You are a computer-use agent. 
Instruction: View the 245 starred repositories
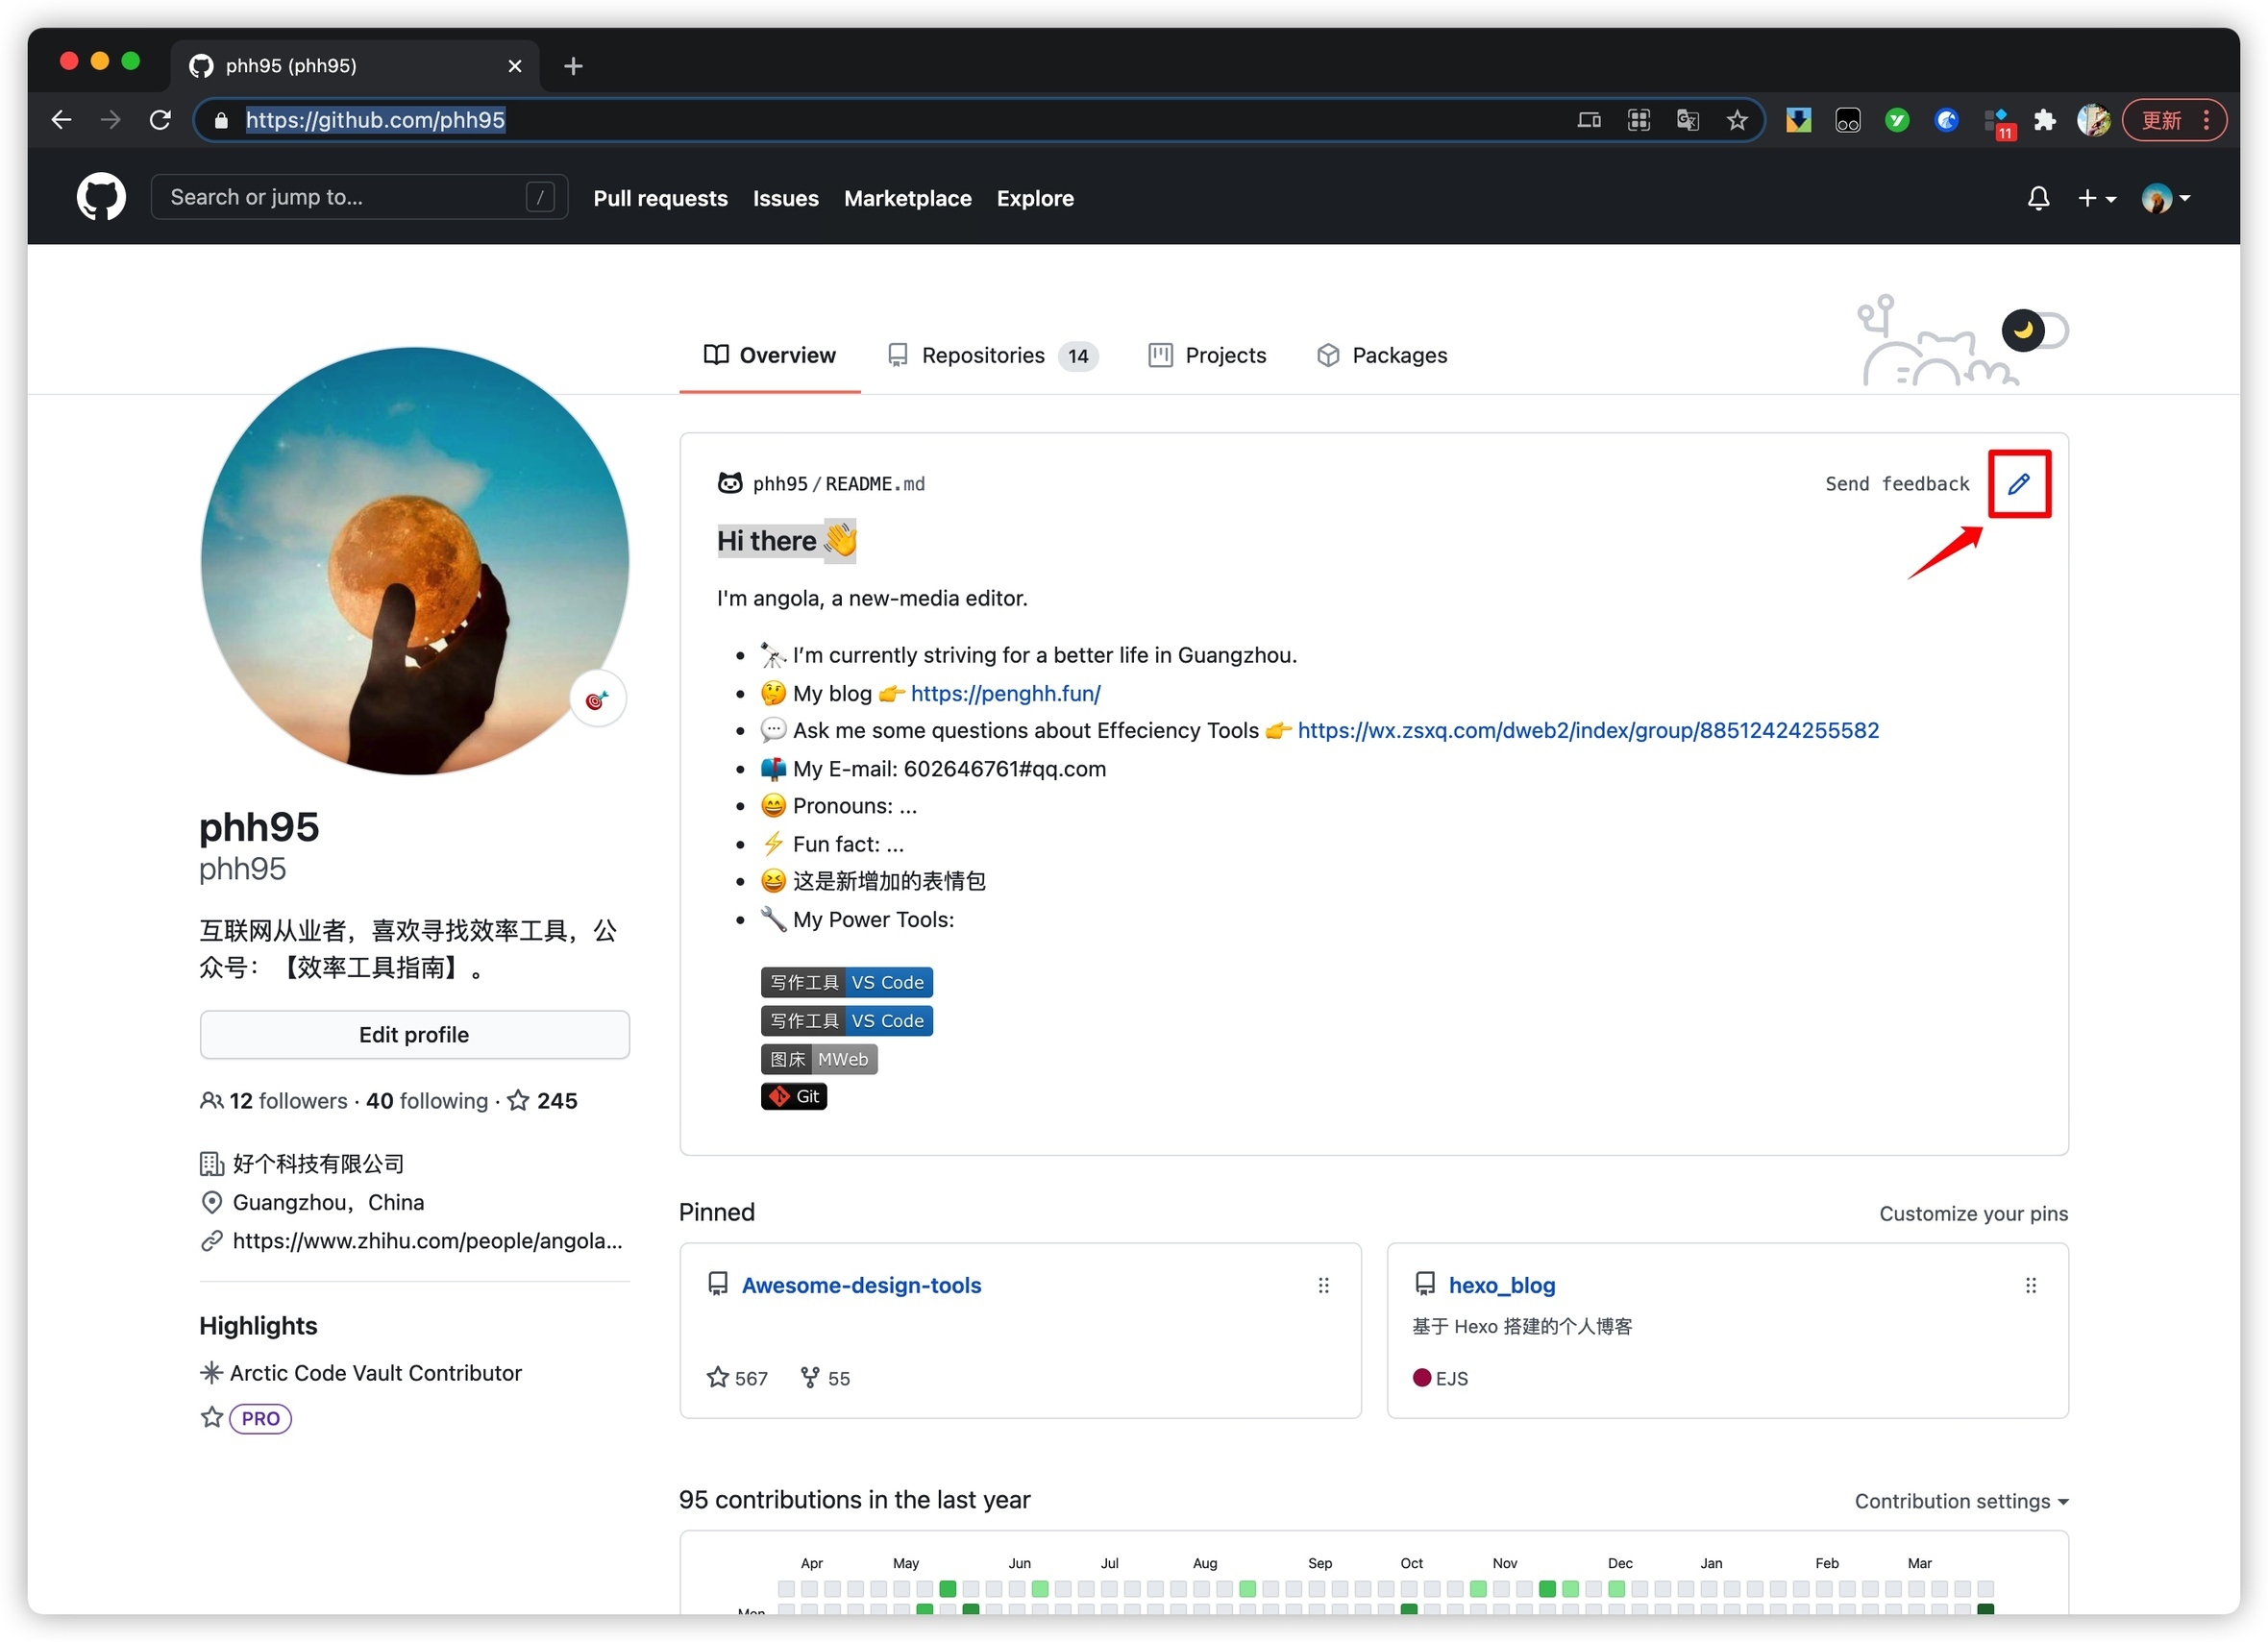pos(543,1100)
